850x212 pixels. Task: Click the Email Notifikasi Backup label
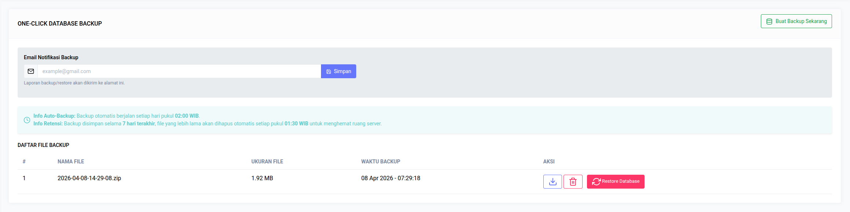51,57
